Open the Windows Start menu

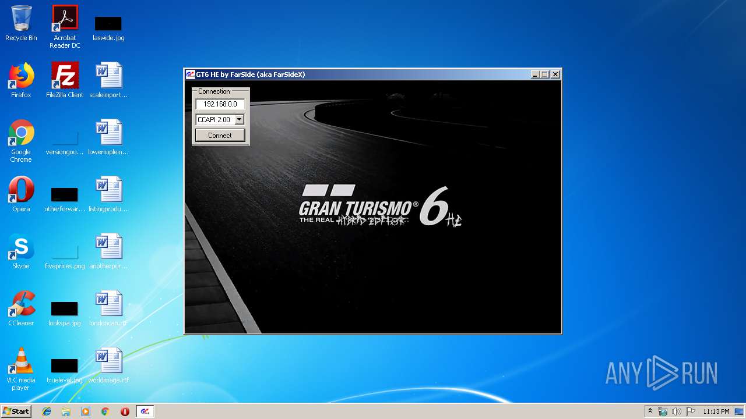pos(16,411)
